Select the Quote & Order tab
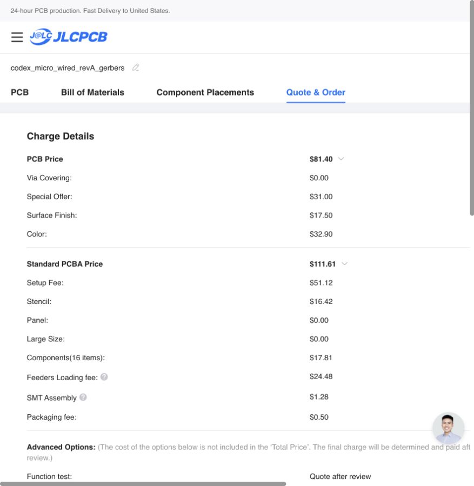Viewport: 474px width, 486px height. [316, 92]
